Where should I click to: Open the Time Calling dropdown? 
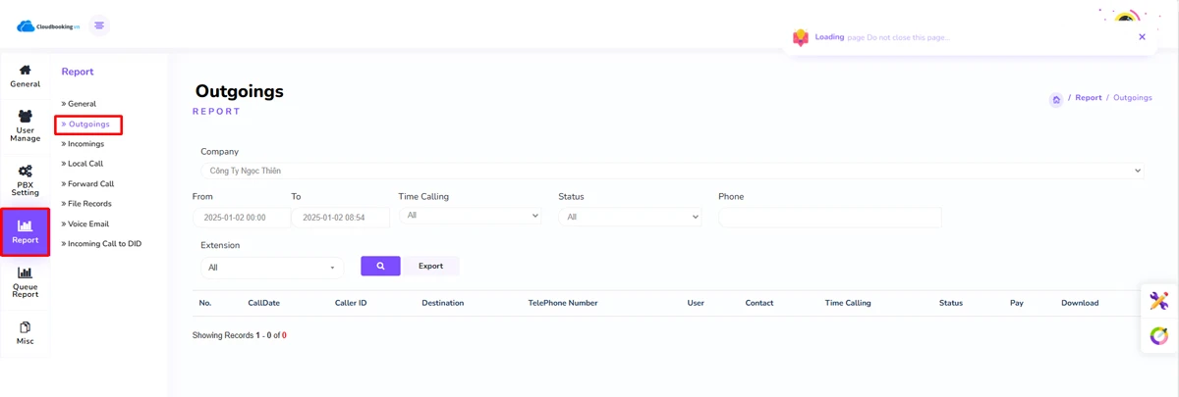tap(470, 216)
